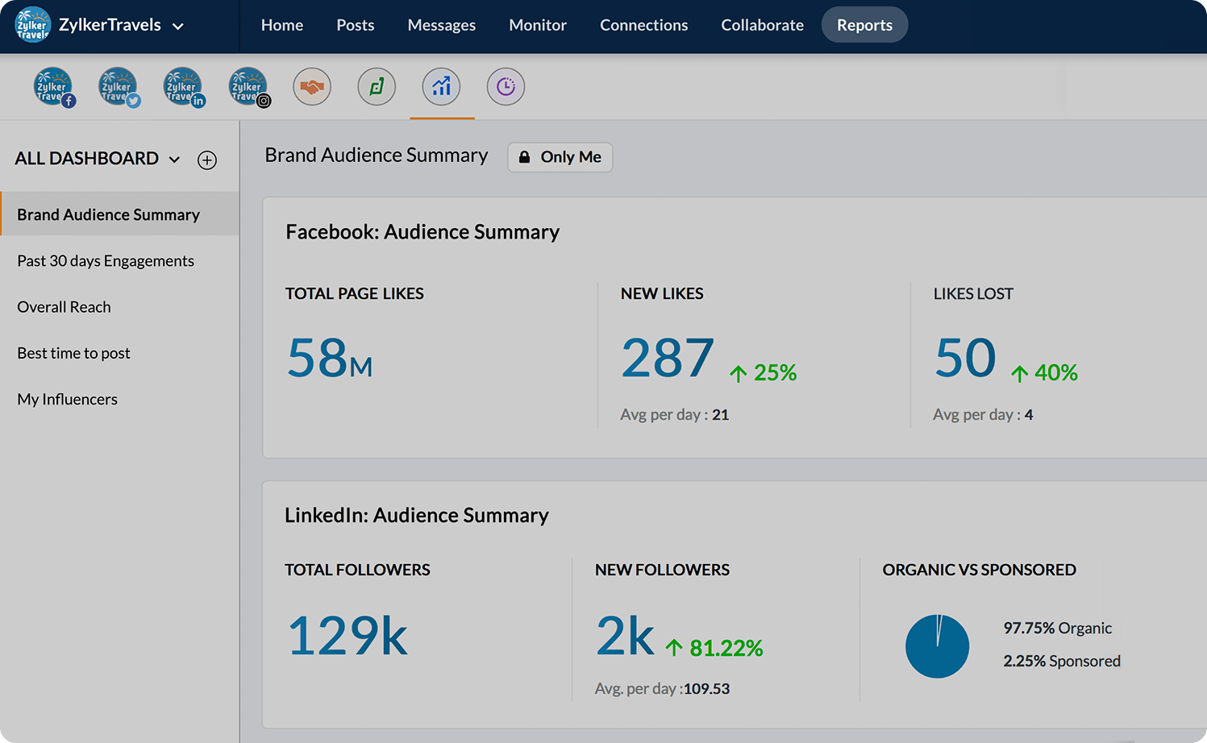This screenshot has height=743, width=1207.
Task: Click the 129k total followers value
Action: pos(348,636)
